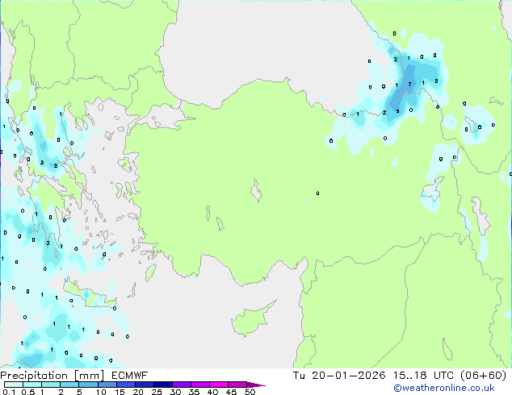Click the '10' legend scale label
The height and width of the screenshot is (395, 512).
101,392
